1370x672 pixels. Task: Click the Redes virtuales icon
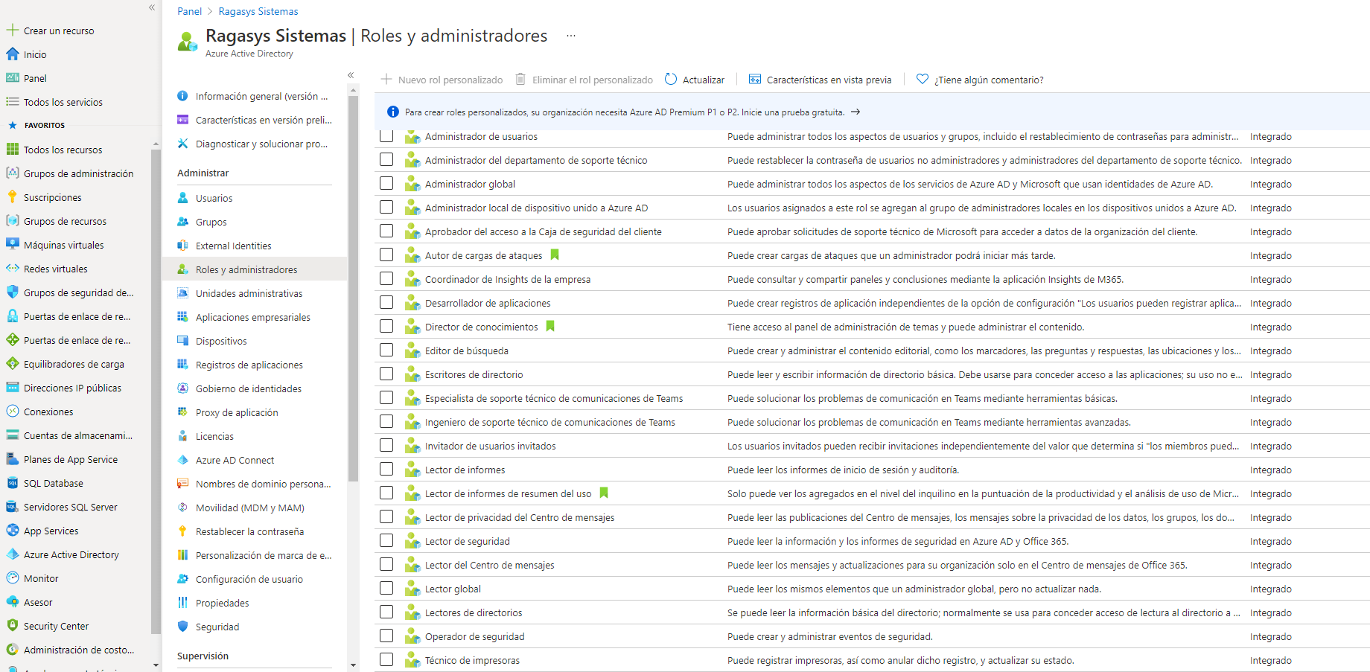coord(12,269)
